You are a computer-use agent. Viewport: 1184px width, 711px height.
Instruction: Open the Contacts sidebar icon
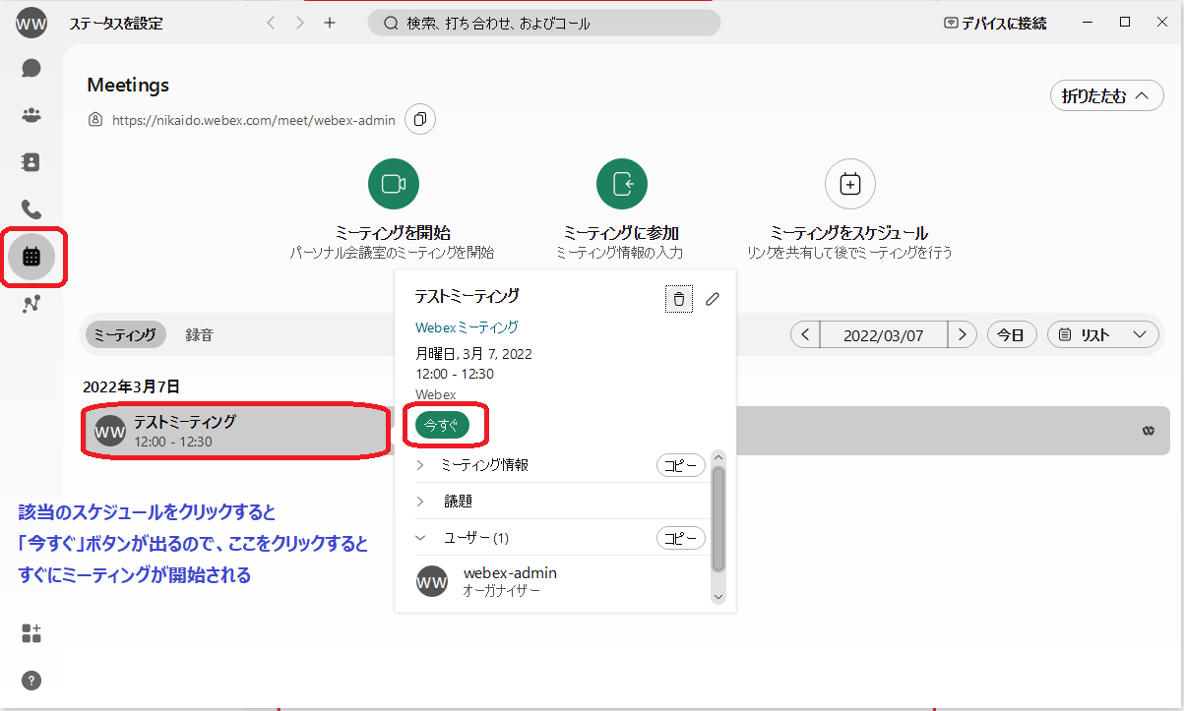click(x=31, y=161)
